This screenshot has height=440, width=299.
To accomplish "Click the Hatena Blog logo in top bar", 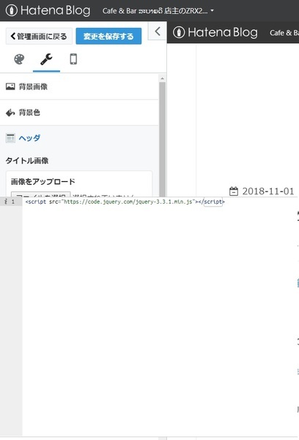I will coord(48,10).
